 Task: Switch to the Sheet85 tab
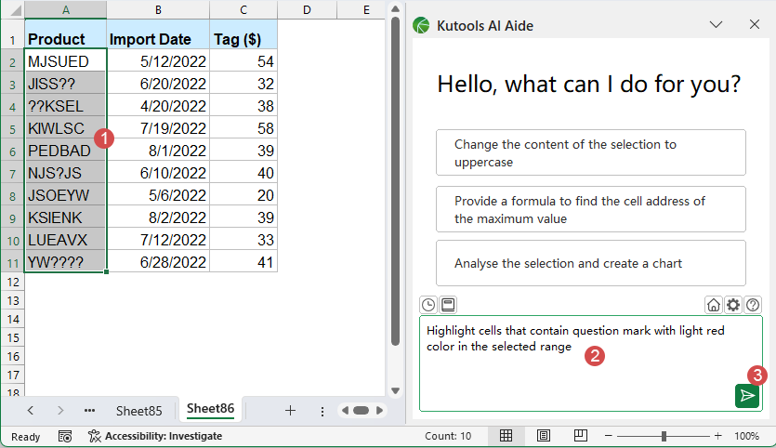(138, 410)
